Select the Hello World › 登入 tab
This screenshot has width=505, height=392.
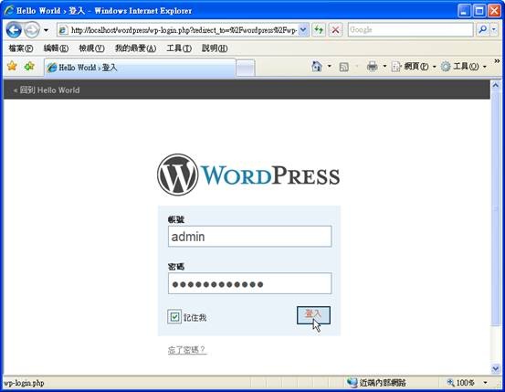point(140,68)
